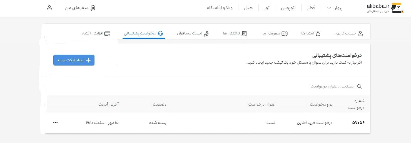Image resolution: width=411 pixels, height=143 pixels.
Task: Open the حساب کاربری tab
Action: pos(349,34)
